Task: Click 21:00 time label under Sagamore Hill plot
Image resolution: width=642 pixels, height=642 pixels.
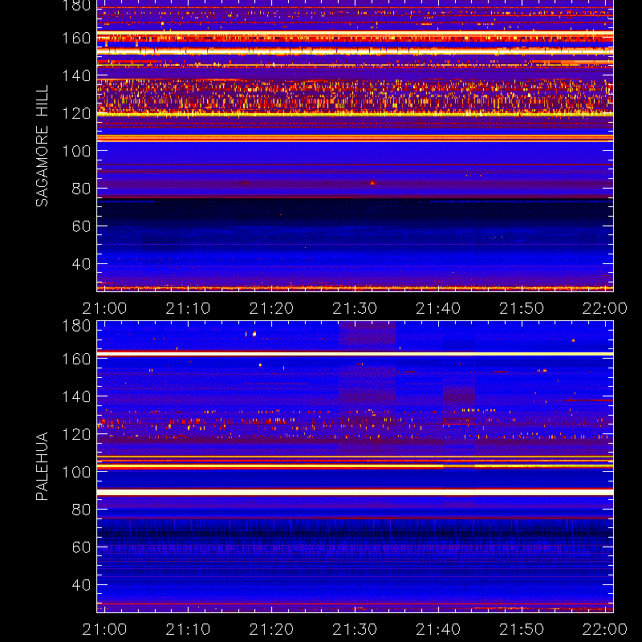Action: coord(105,308)
